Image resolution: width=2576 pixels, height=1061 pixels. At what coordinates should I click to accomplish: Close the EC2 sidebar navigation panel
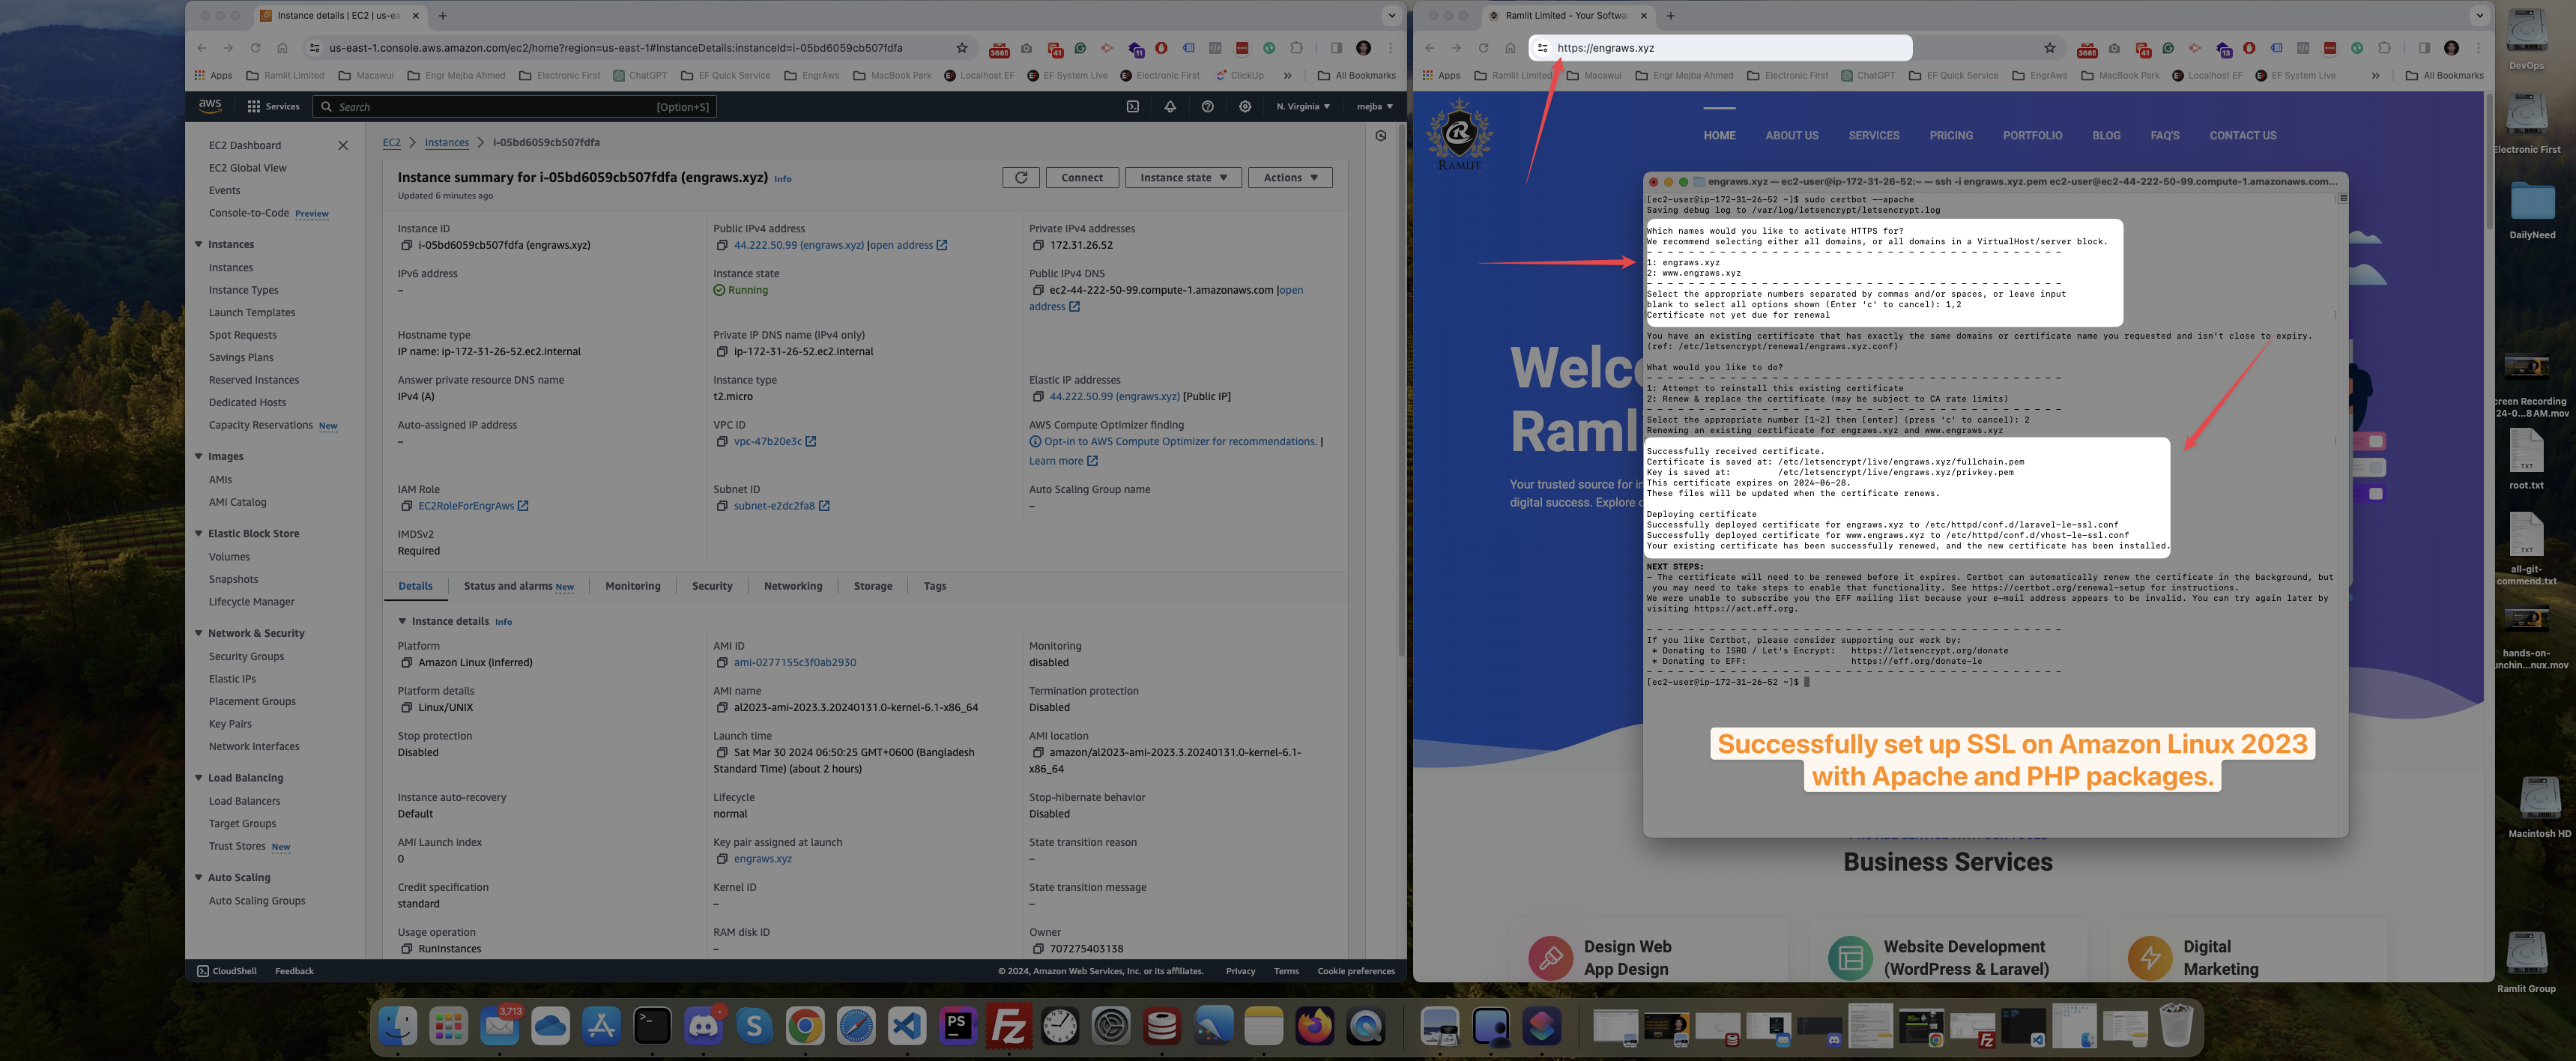(343, 145)
